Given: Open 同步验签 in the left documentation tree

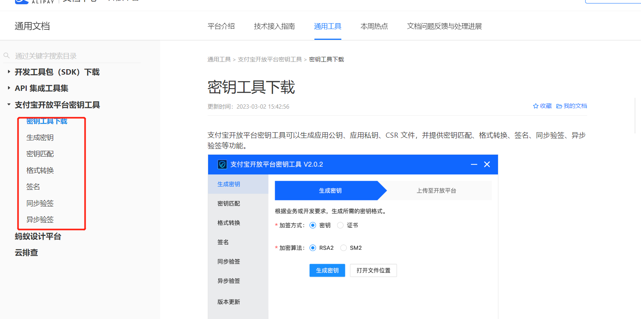Looking at the screenshot, I should pos(40,203).
